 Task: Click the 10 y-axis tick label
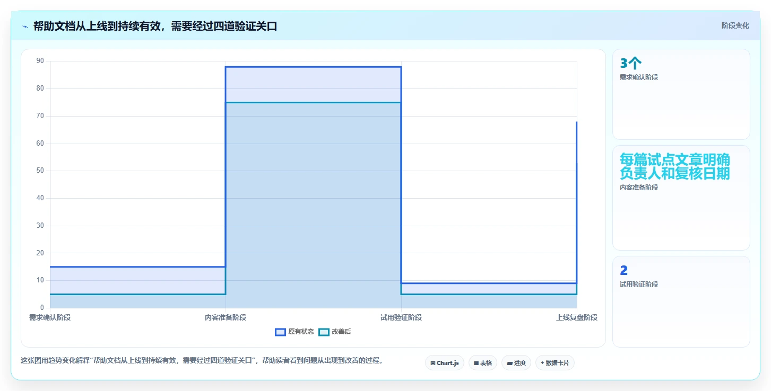click(x=40, y=280)
